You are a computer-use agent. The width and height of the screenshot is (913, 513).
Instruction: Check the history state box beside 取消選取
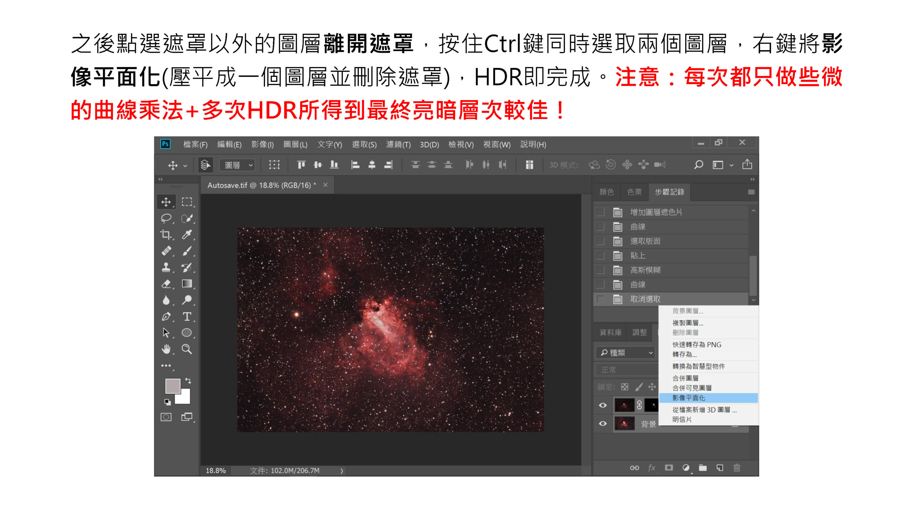tap(601, 299)
